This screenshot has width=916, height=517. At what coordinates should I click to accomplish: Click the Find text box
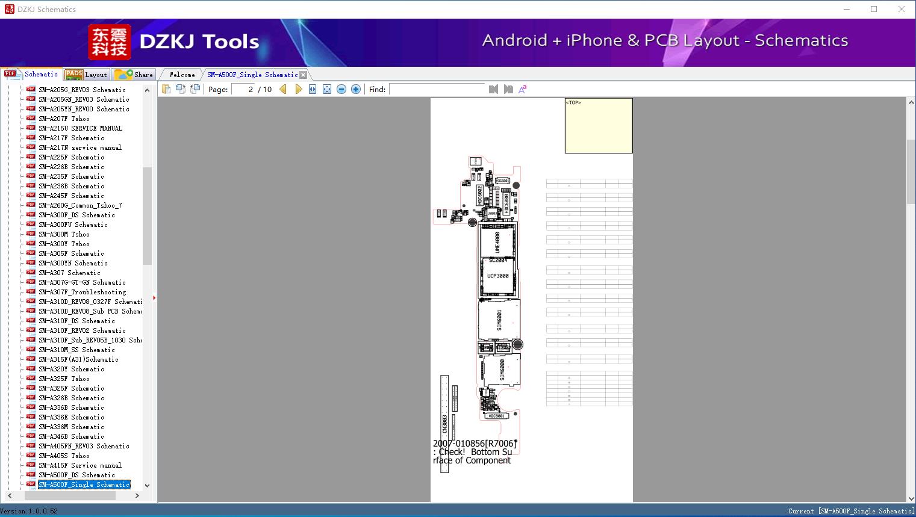[x=437, y=89]
